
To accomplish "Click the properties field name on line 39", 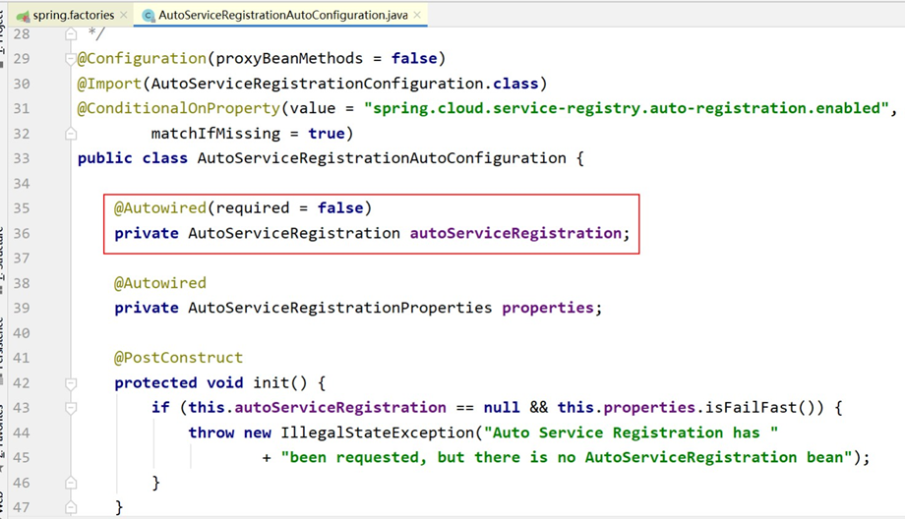I will [548, 308].
